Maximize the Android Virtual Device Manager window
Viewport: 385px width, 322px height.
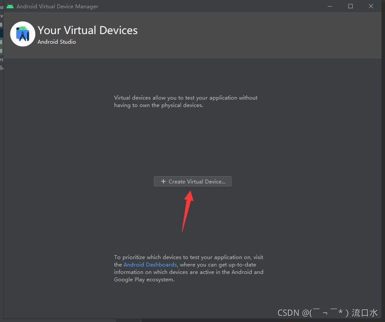click(350, 6)
